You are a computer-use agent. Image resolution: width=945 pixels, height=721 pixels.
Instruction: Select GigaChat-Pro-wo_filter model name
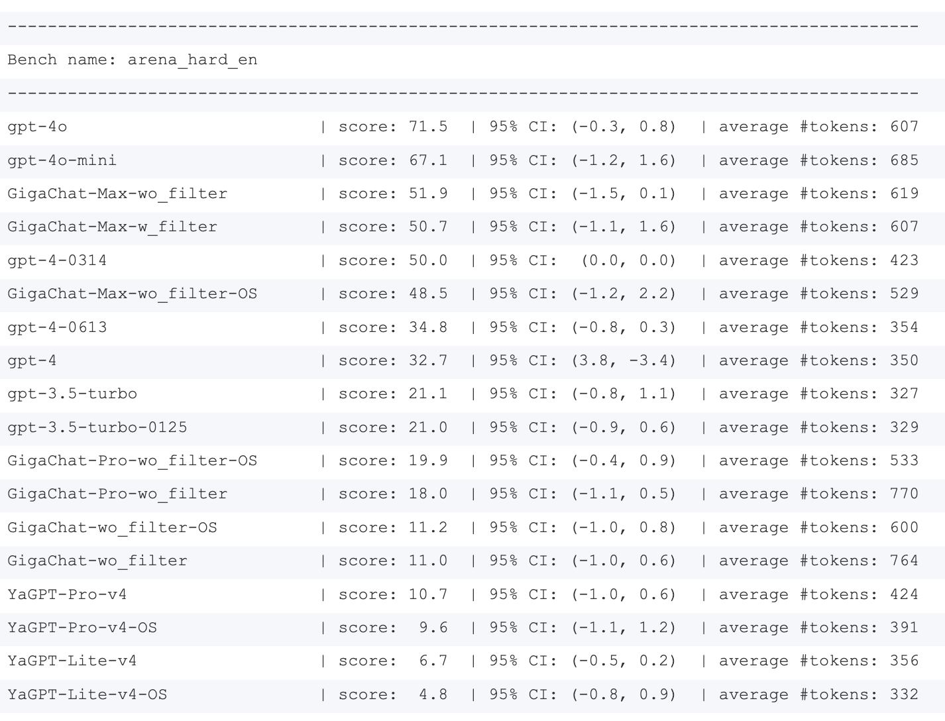117,494
